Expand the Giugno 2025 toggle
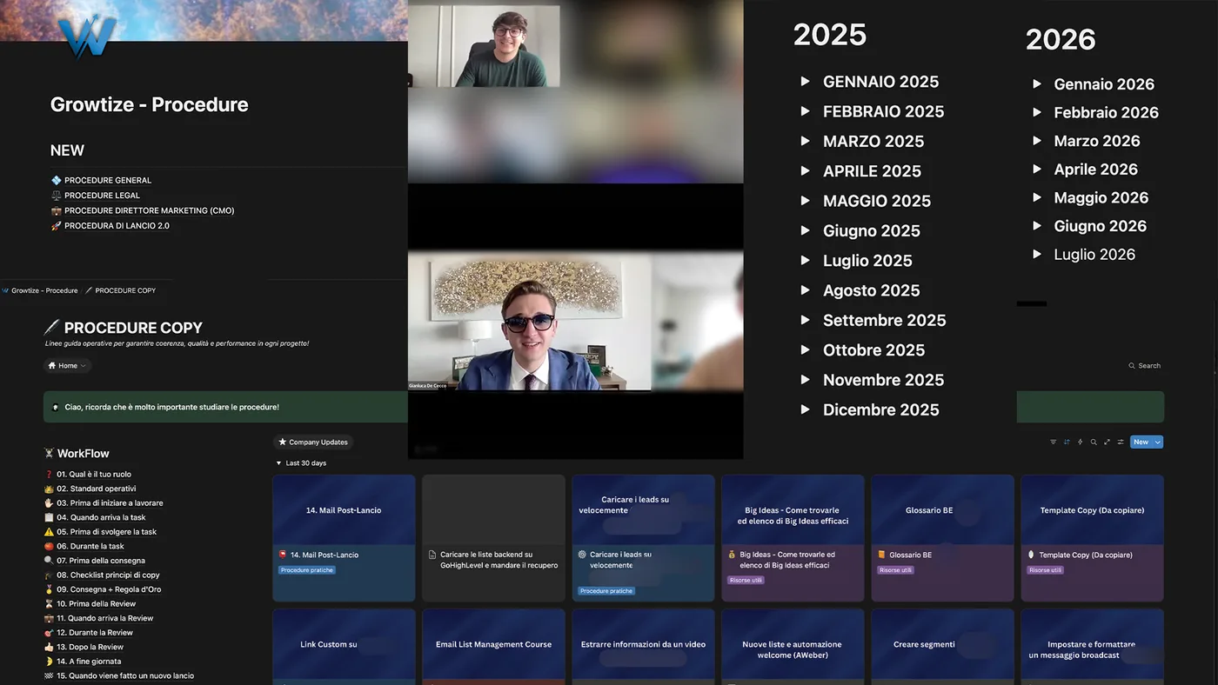This screenshot has height=685, width=1218. tap(805, 230)
